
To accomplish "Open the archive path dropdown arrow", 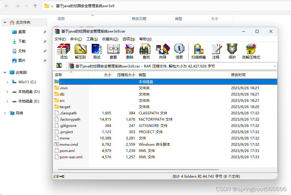I will point(275,66).
